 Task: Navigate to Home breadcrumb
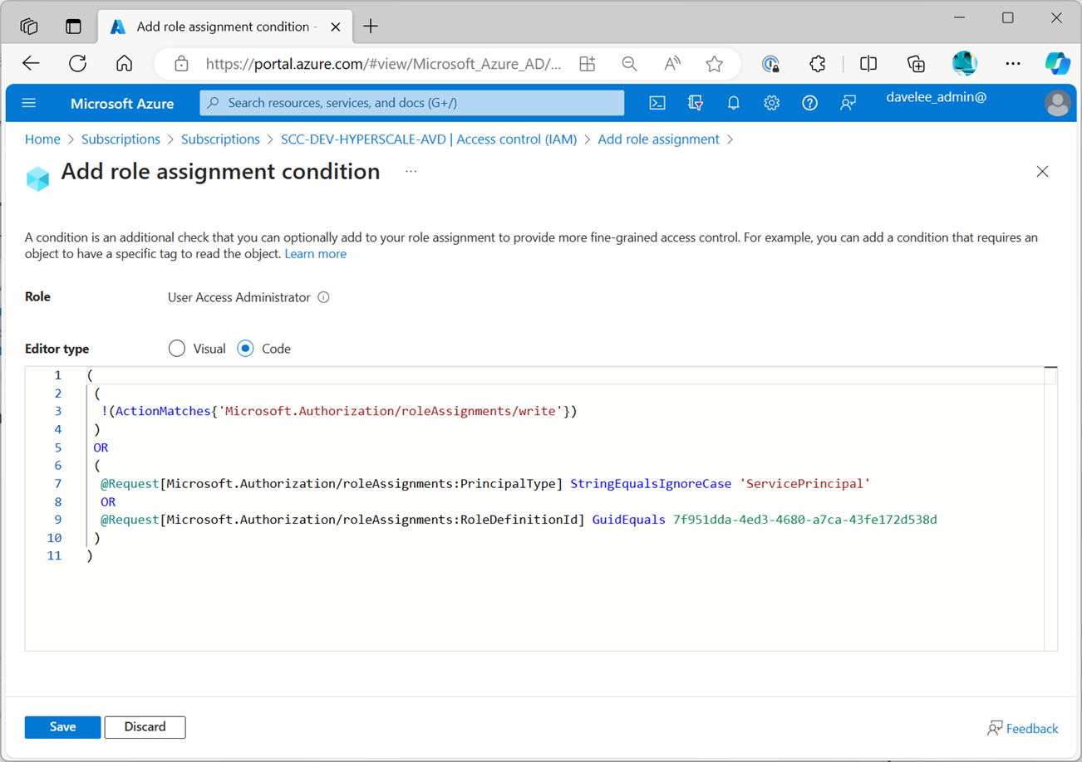point(42,139)
